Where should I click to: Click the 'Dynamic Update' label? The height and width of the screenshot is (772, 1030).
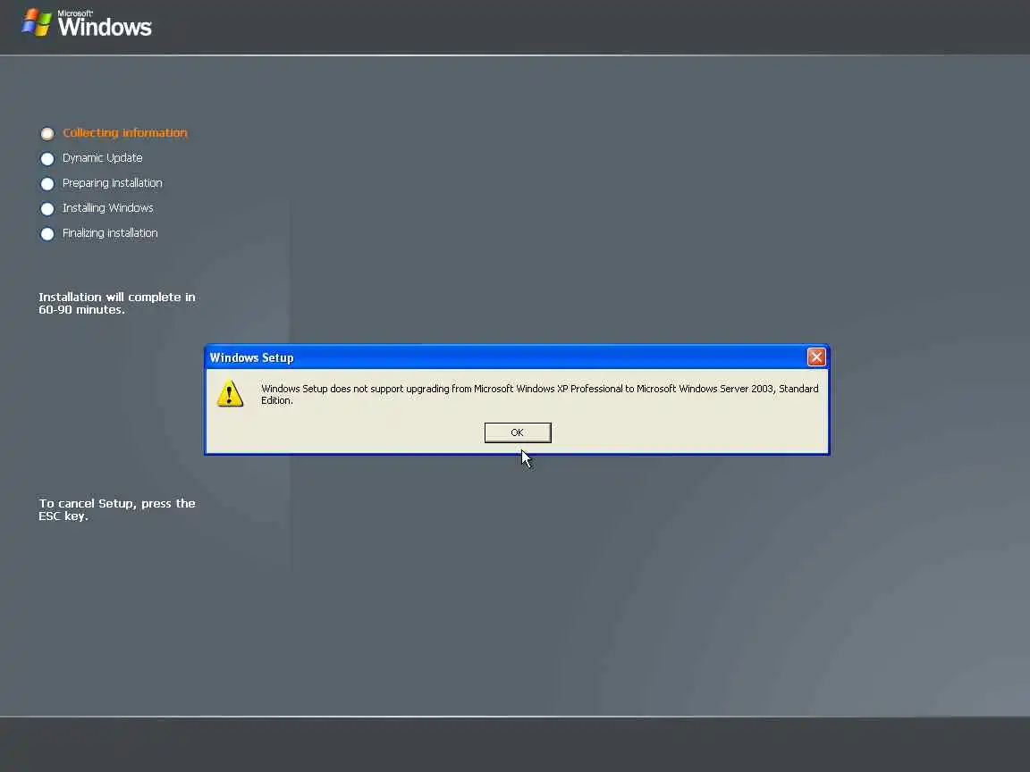(103, 157)
